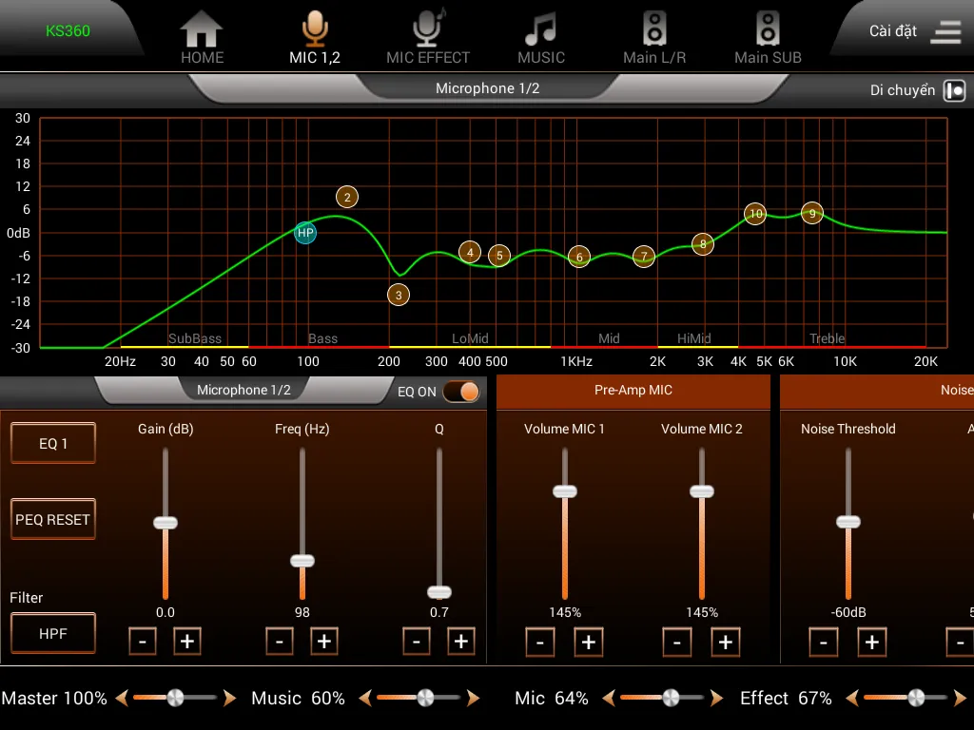The width and height of the screenshot is (974, 730).
Task: Select EQ node 10 on the curve
Action: [x=755, y=214]
